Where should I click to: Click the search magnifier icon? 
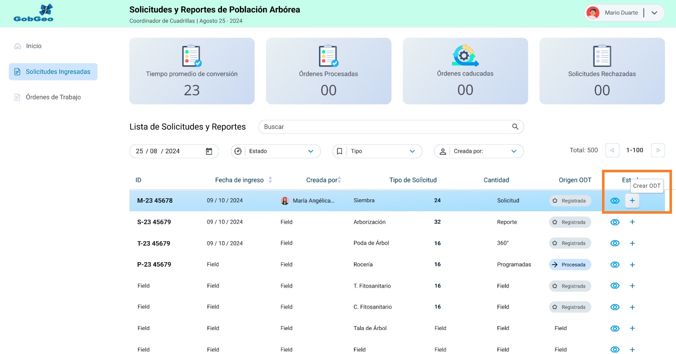point(515,127)
